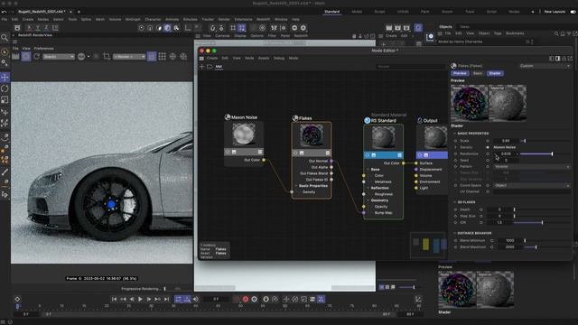The height and width of the screenshot is (325, 578).
Task: Collapse the Basic Properties section
Action: (455, 134)
